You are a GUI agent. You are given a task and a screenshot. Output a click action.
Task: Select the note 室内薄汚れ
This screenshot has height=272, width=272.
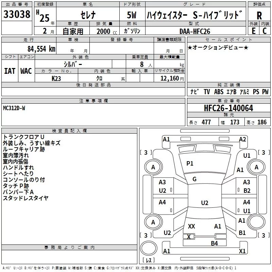(x=16, y=155)
